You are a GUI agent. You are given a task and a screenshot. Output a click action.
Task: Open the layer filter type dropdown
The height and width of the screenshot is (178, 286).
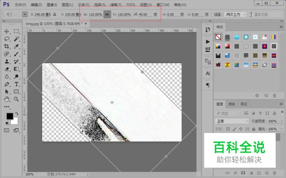pyautogui.click(x=227, y=113)
